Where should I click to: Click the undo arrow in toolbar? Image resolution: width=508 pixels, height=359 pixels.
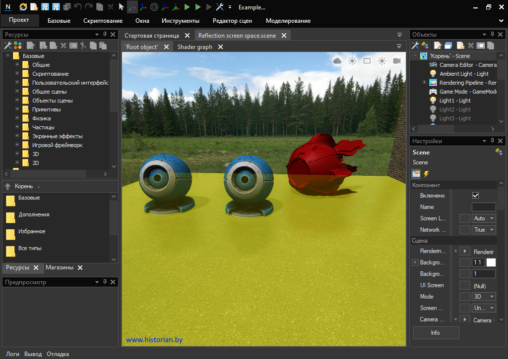(x=77, y=7)
